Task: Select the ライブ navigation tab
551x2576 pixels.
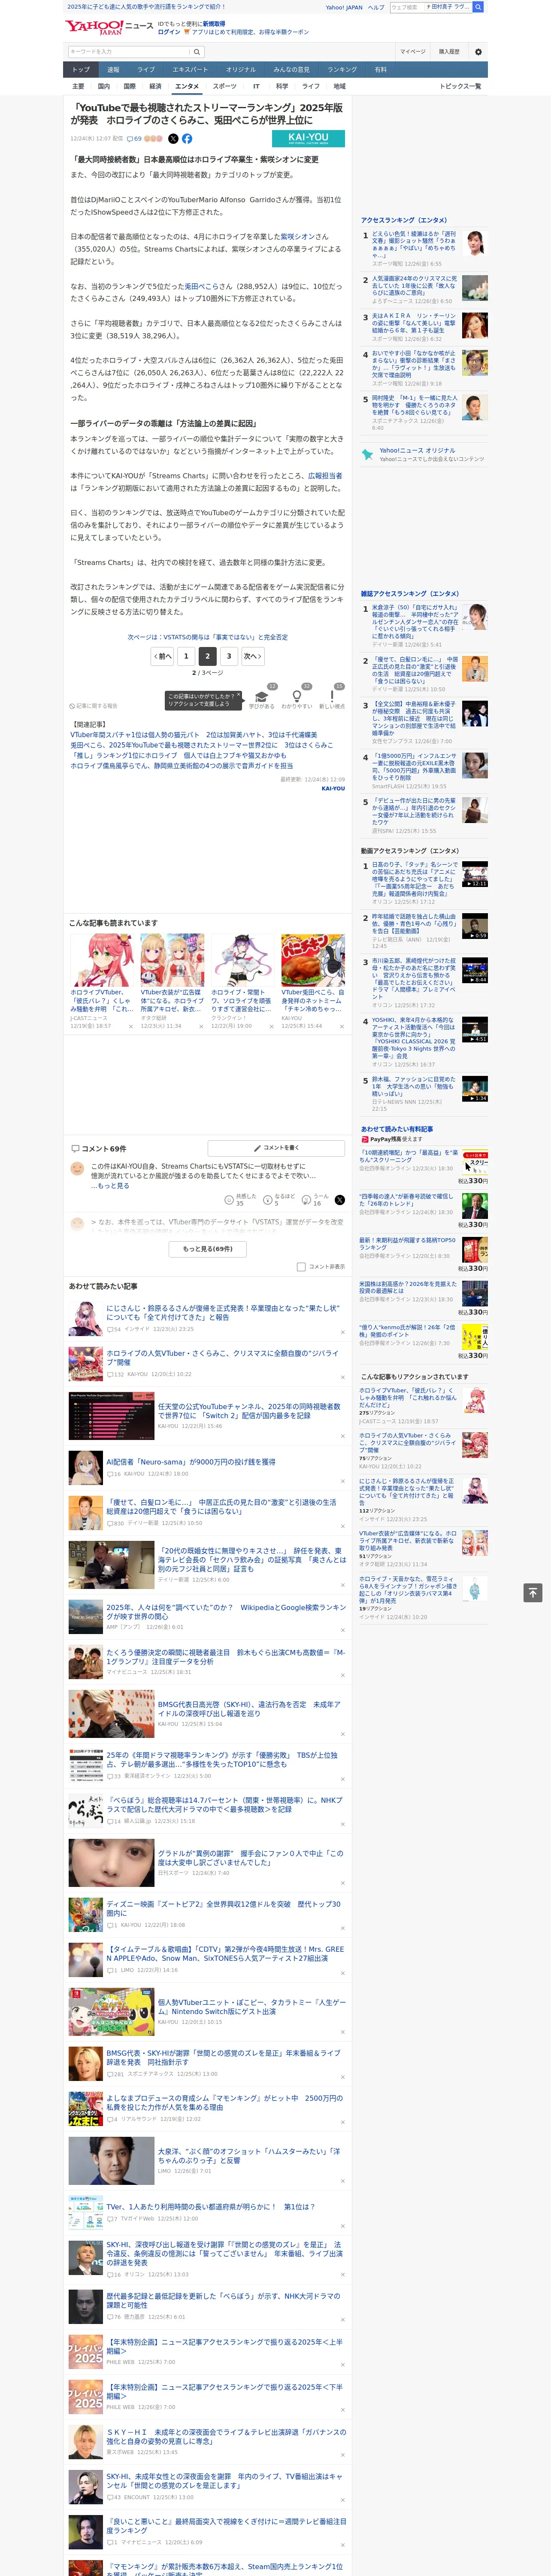Action: [x=146, y=69]
